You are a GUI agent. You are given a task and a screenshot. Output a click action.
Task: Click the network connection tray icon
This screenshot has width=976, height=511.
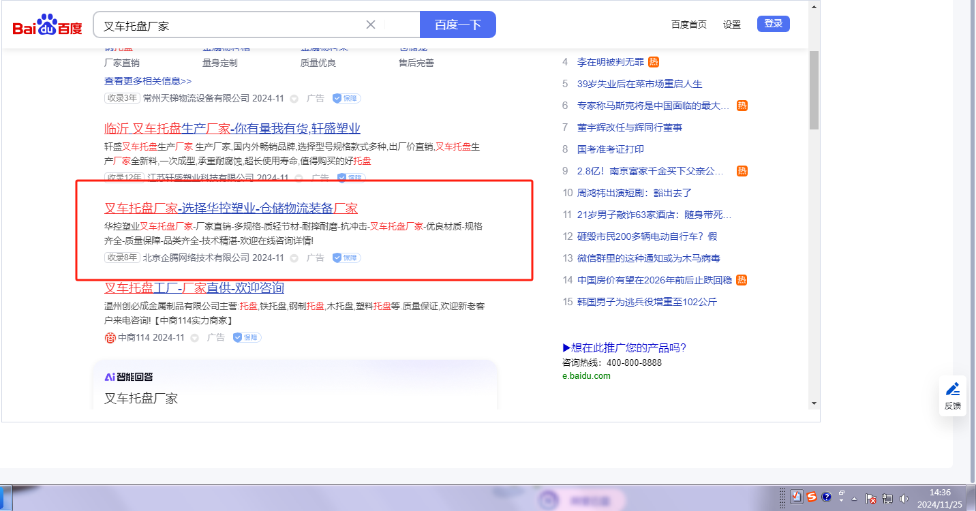pyautogui.click(x=887, y=498)
